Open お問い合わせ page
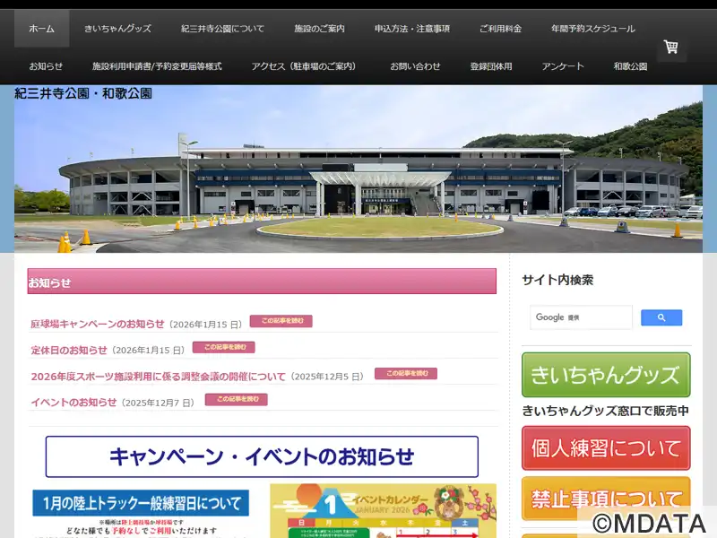The image size is (717, 538). point(415,66)
